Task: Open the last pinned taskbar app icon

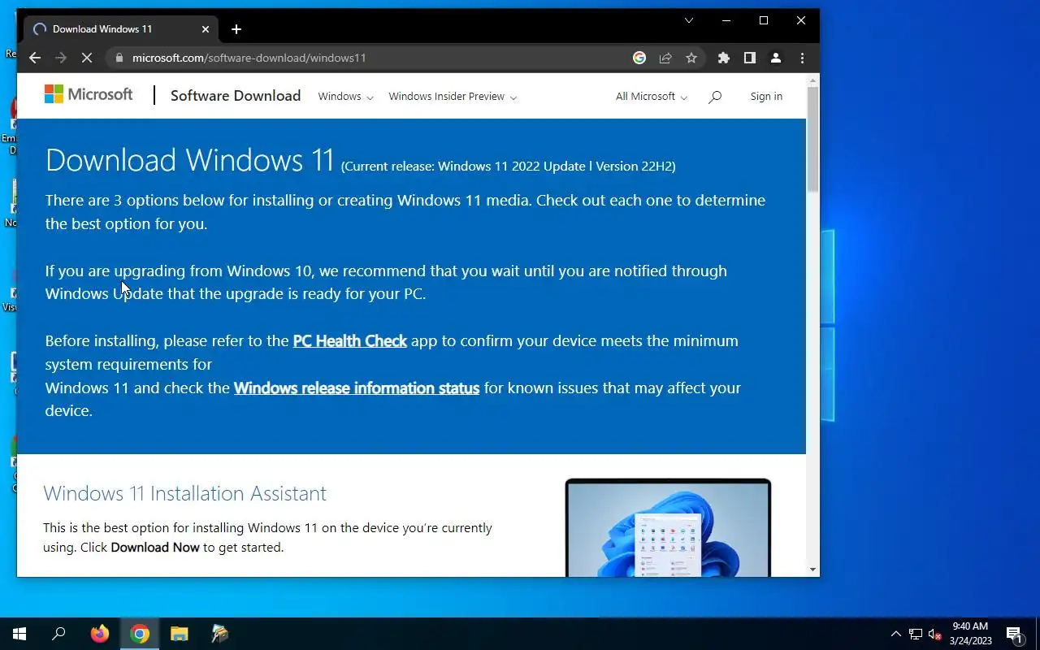Action: tap(219, 634)
